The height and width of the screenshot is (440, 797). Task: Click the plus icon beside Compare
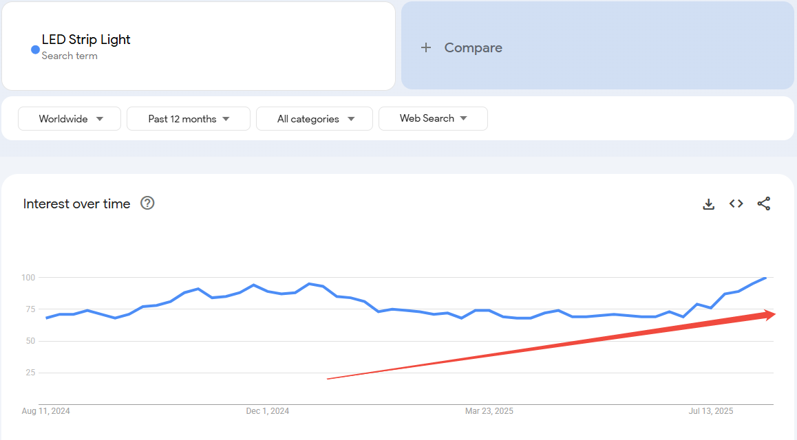tap(426, 47)
